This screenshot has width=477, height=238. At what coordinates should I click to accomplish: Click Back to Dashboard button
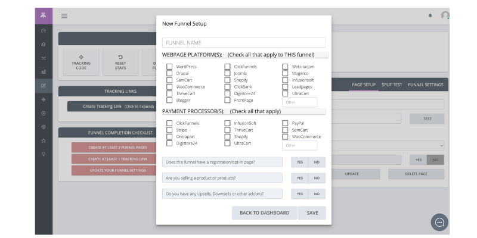coord(264,213)
